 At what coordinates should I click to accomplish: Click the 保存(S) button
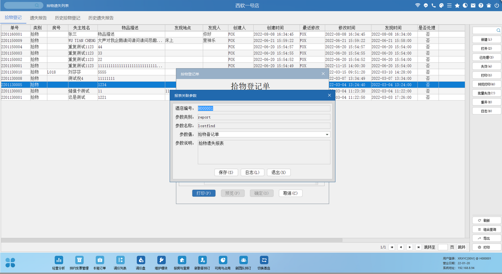click(226, 173)
